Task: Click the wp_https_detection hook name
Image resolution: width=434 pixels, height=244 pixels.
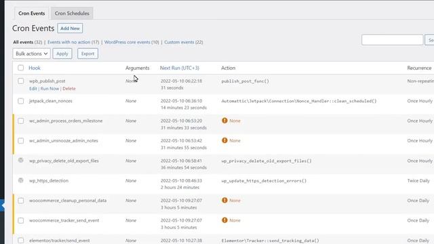Action: (x=49, y=181)
